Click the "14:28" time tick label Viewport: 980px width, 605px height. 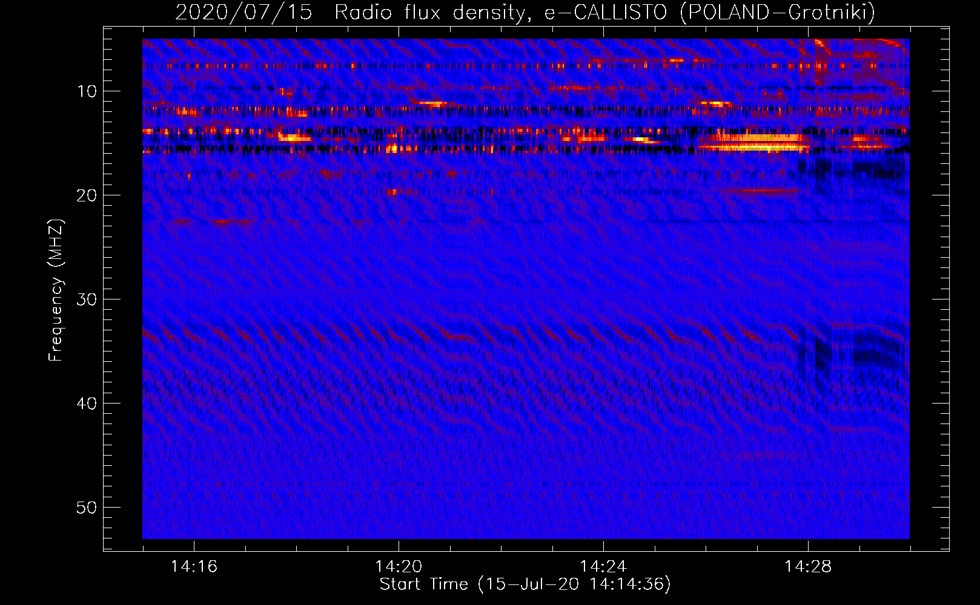pyautogui.click(x=808, y=566)
